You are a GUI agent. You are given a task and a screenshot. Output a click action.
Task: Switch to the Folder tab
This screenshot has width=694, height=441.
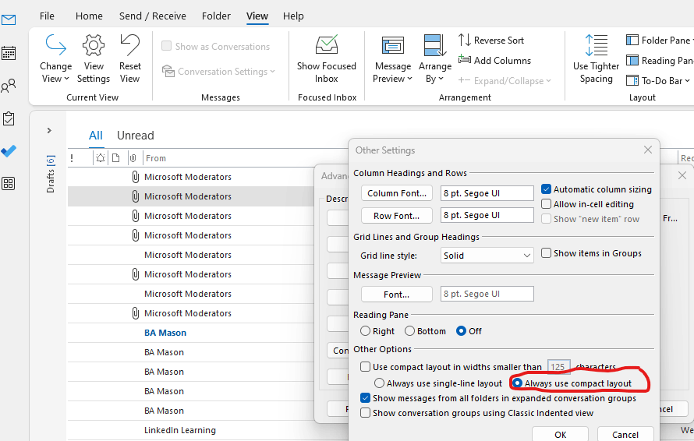(x=216, y=16)
